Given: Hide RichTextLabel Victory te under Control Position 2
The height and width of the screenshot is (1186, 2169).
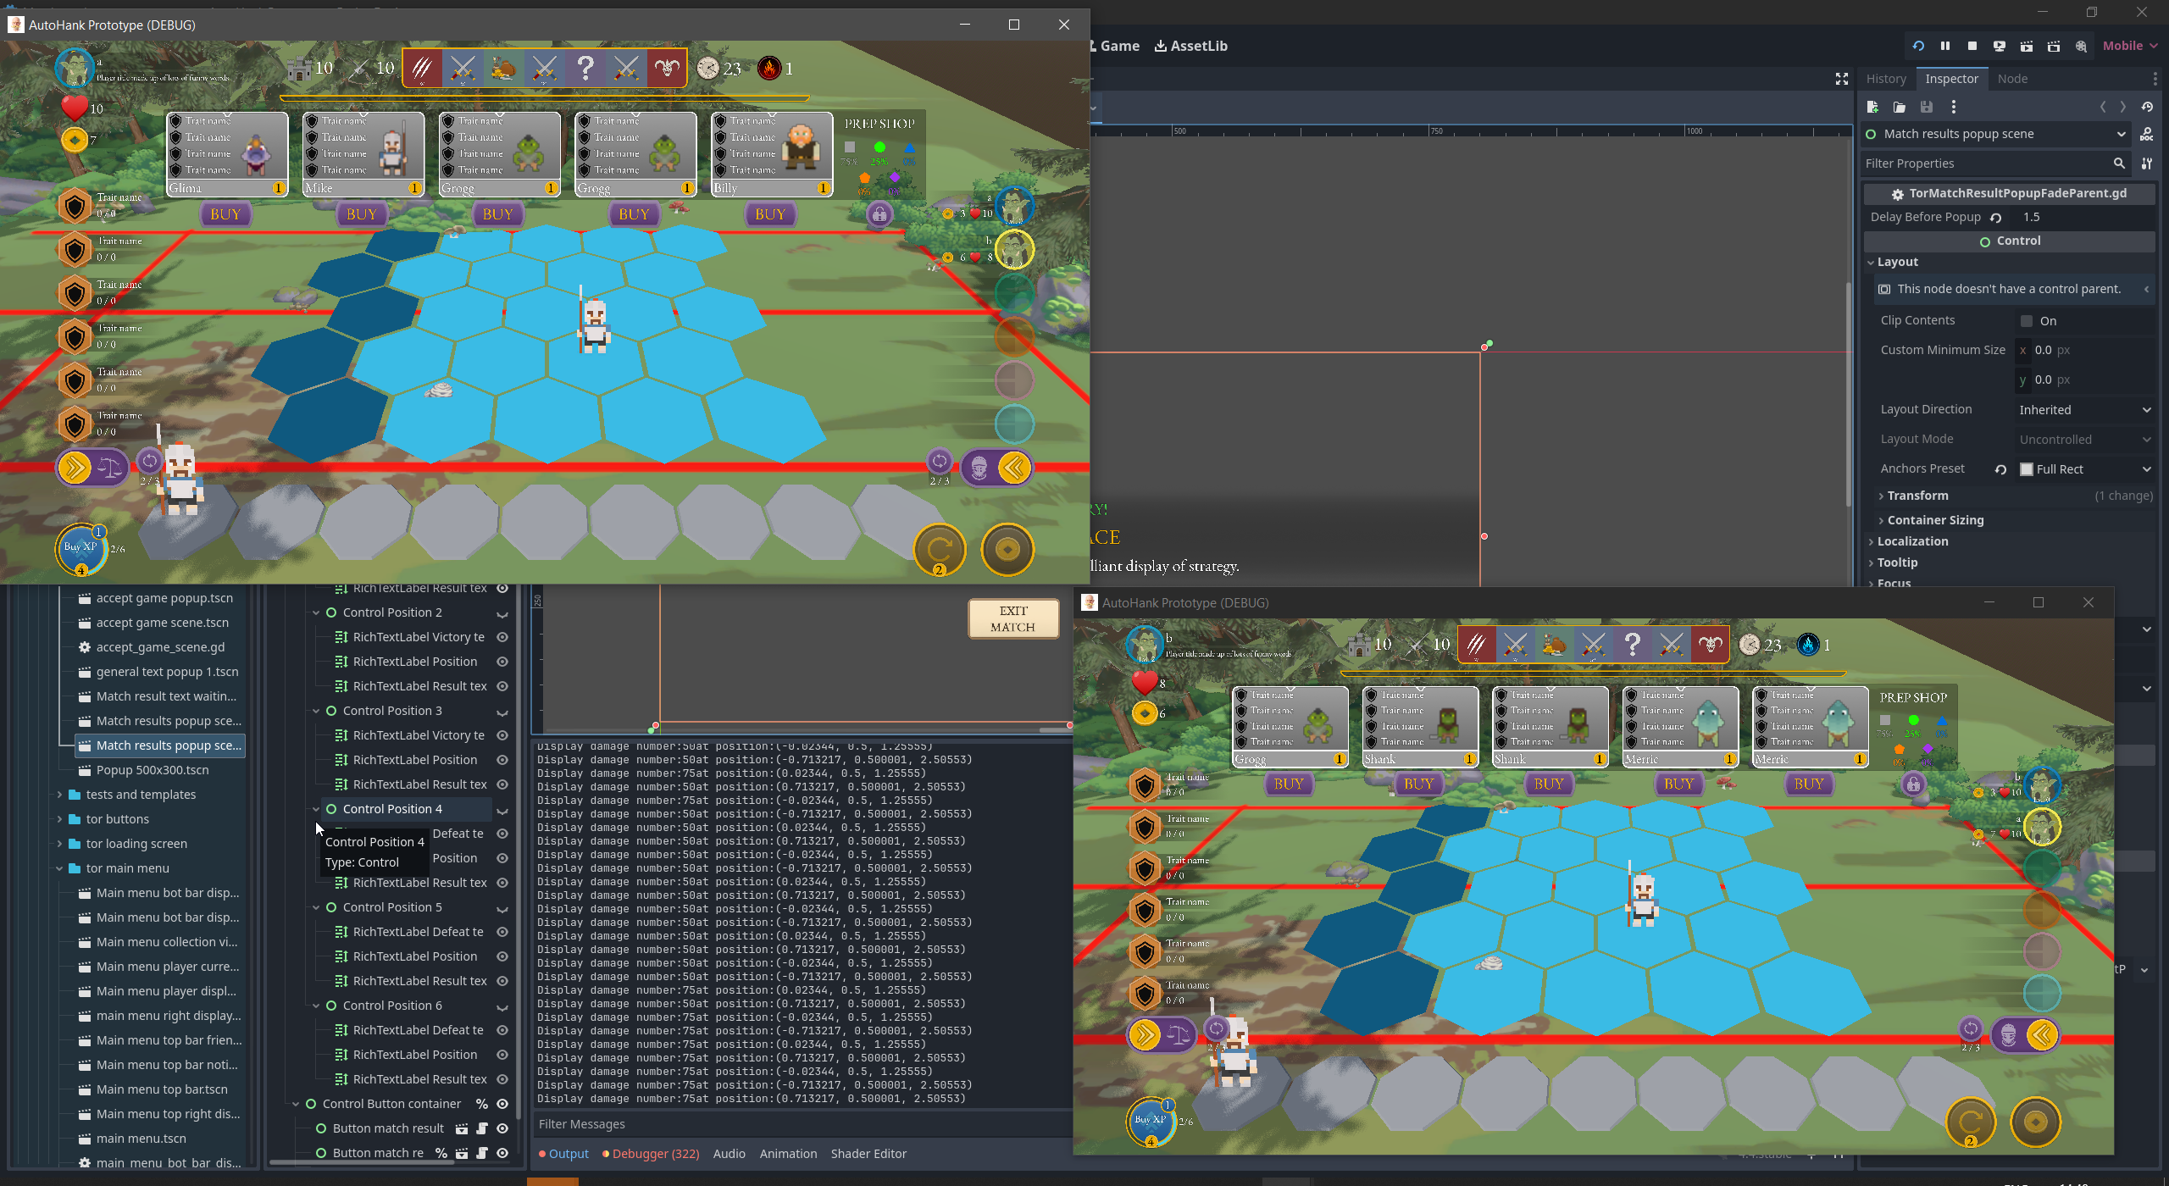Looking at the screenshot, I should coord(502,637).
